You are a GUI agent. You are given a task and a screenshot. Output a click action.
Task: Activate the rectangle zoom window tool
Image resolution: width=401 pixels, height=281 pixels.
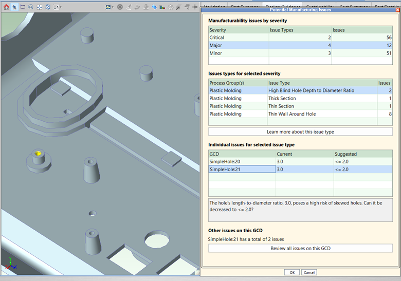tap(23, 7)
